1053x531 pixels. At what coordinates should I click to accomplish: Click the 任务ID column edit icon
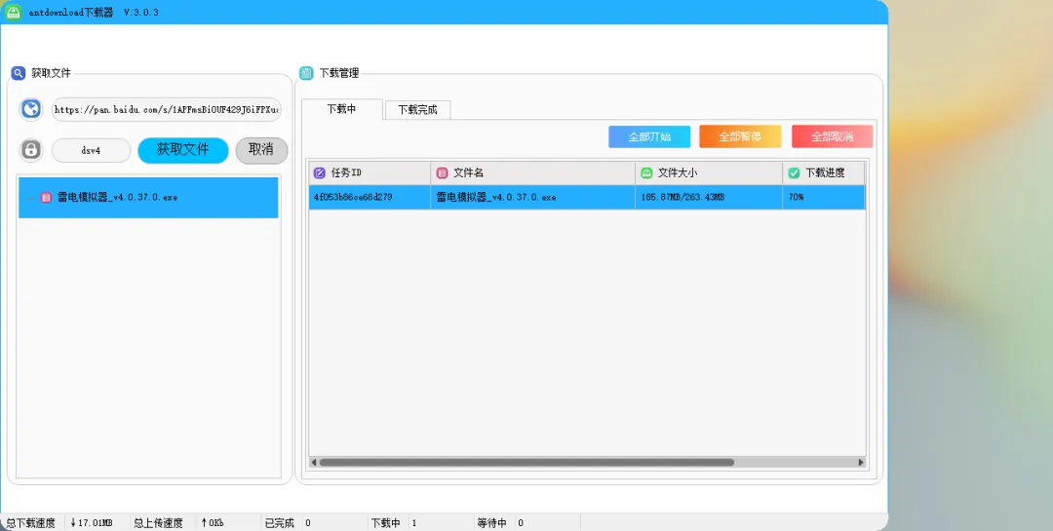point(320,173)
